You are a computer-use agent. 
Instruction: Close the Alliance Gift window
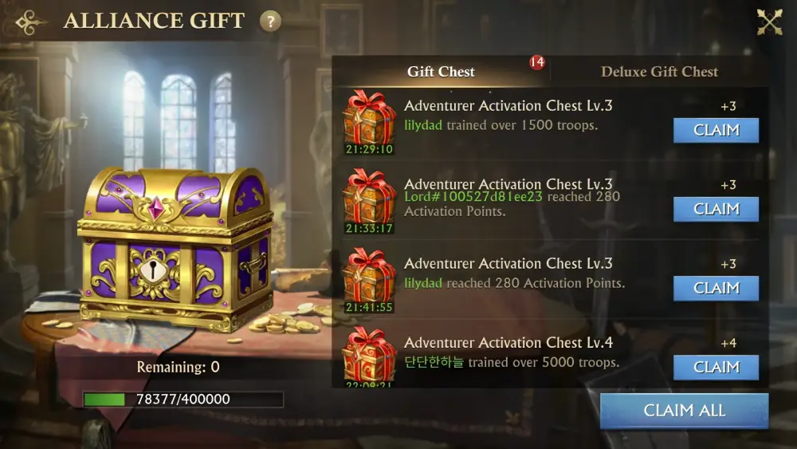[x=770, y=22]
